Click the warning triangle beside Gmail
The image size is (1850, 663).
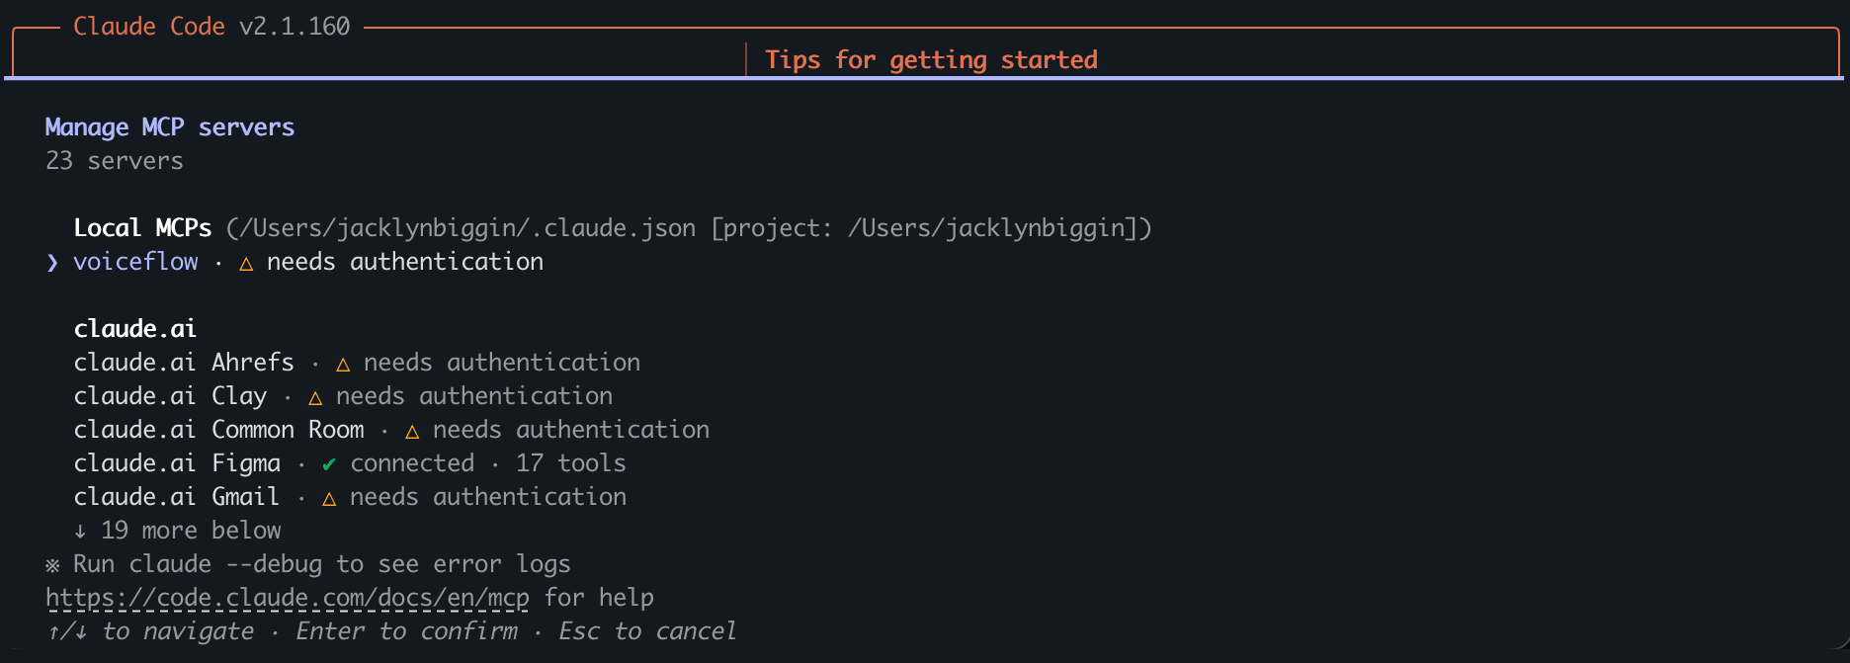pos(329,498)
